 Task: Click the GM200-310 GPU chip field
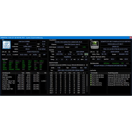click(x=115, y=47)
